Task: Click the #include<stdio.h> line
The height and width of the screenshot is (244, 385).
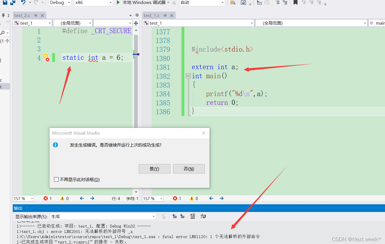Action: point(222,49)
